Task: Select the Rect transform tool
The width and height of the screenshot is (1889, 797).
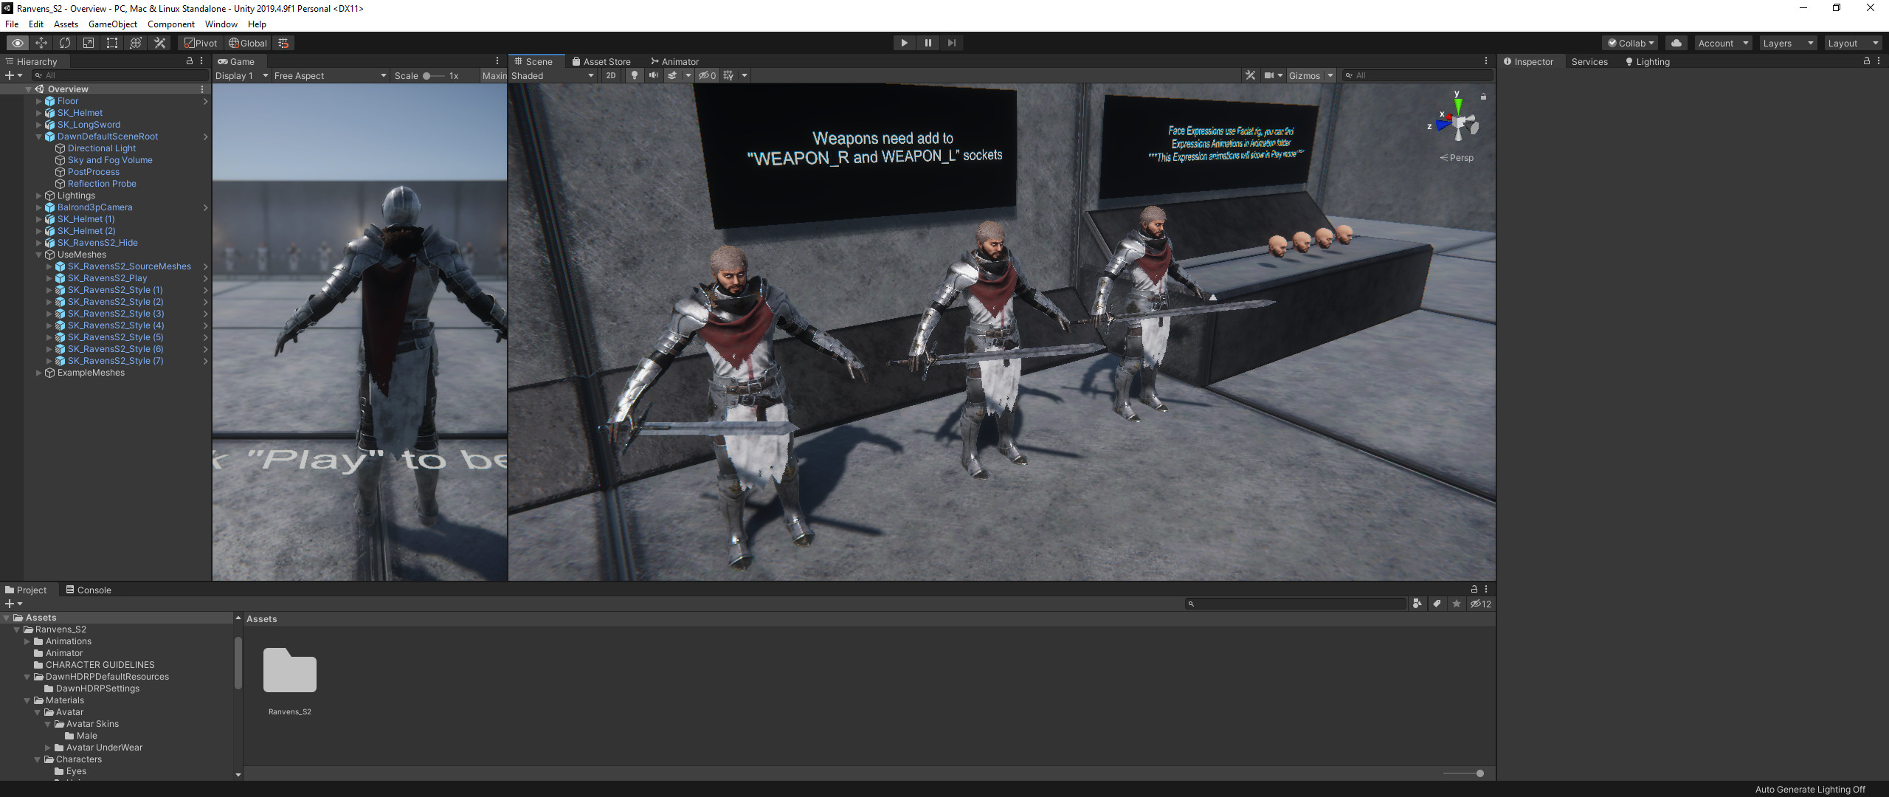Action: tap(112, 43)
